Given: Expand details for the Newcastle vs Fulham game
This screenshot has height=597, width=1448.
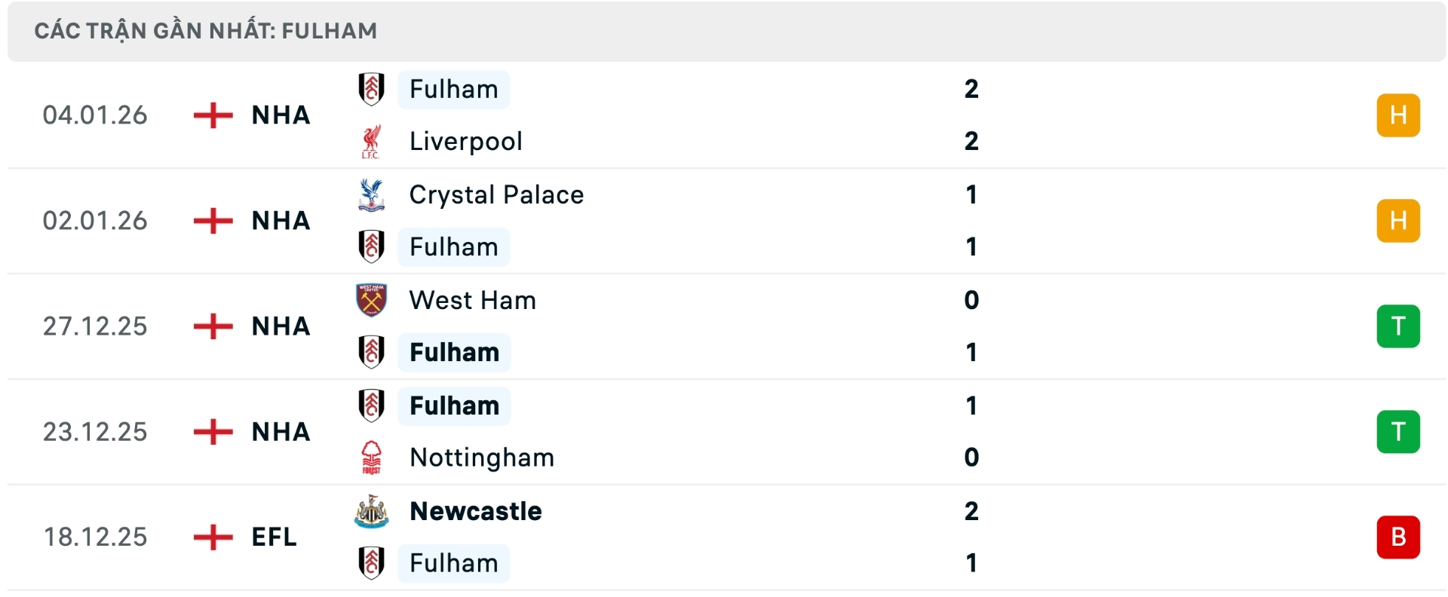Looking at the screenshot, I should tap(724, 537).
